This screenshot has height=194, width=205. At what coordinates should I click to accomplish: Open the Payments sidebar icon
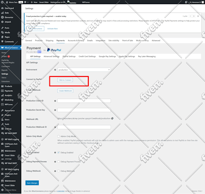point(3,91)
